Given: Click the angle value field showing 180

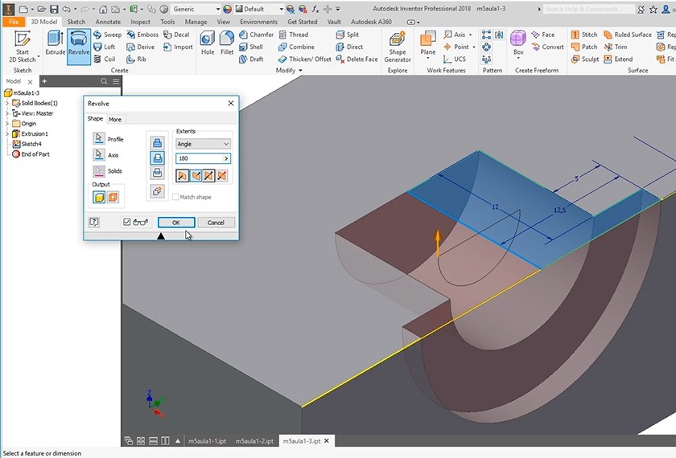Looking at the screenshot, I should tap(199, 159).
